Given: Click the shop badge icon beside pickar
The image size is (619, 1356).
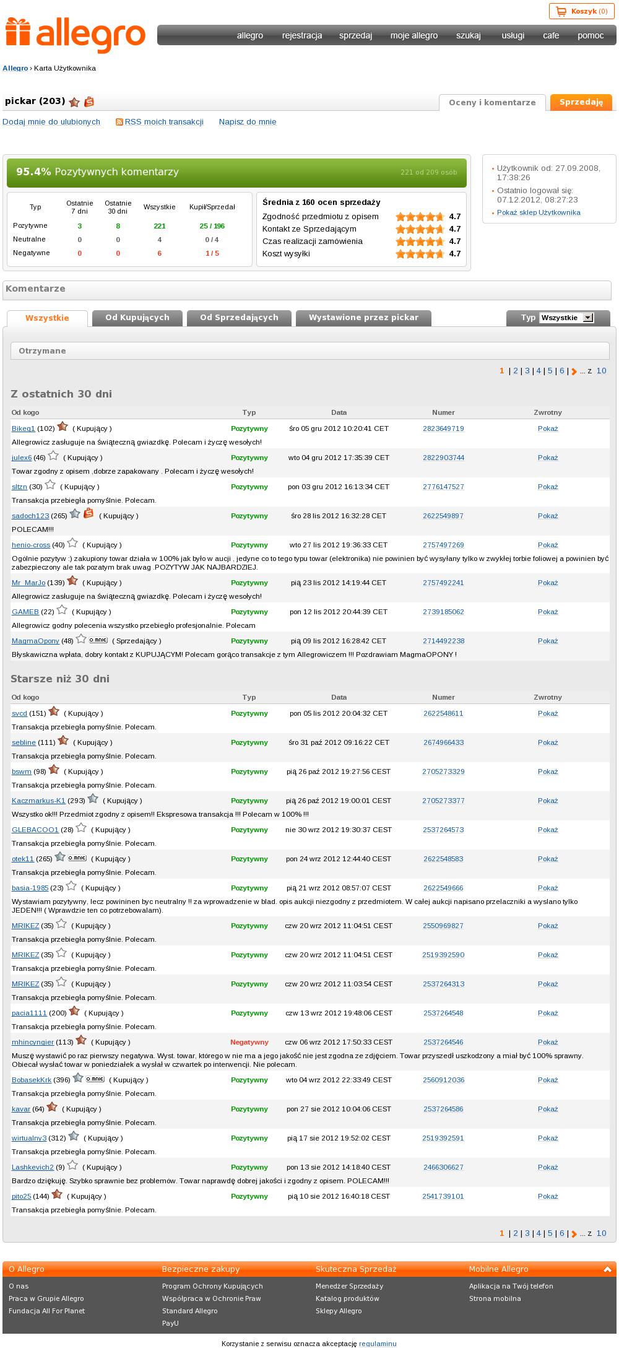Looking at the screenshot, I should [x=89, y=102].
